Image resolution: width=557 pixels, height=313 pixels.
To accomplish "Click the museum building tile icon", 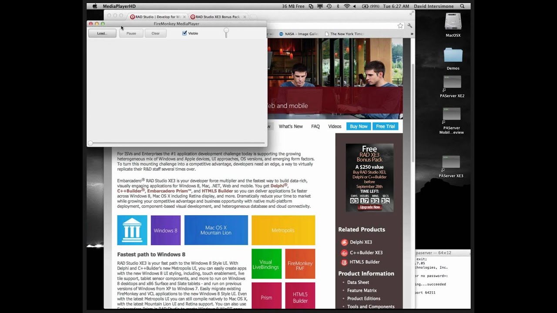I will [132, 230].
